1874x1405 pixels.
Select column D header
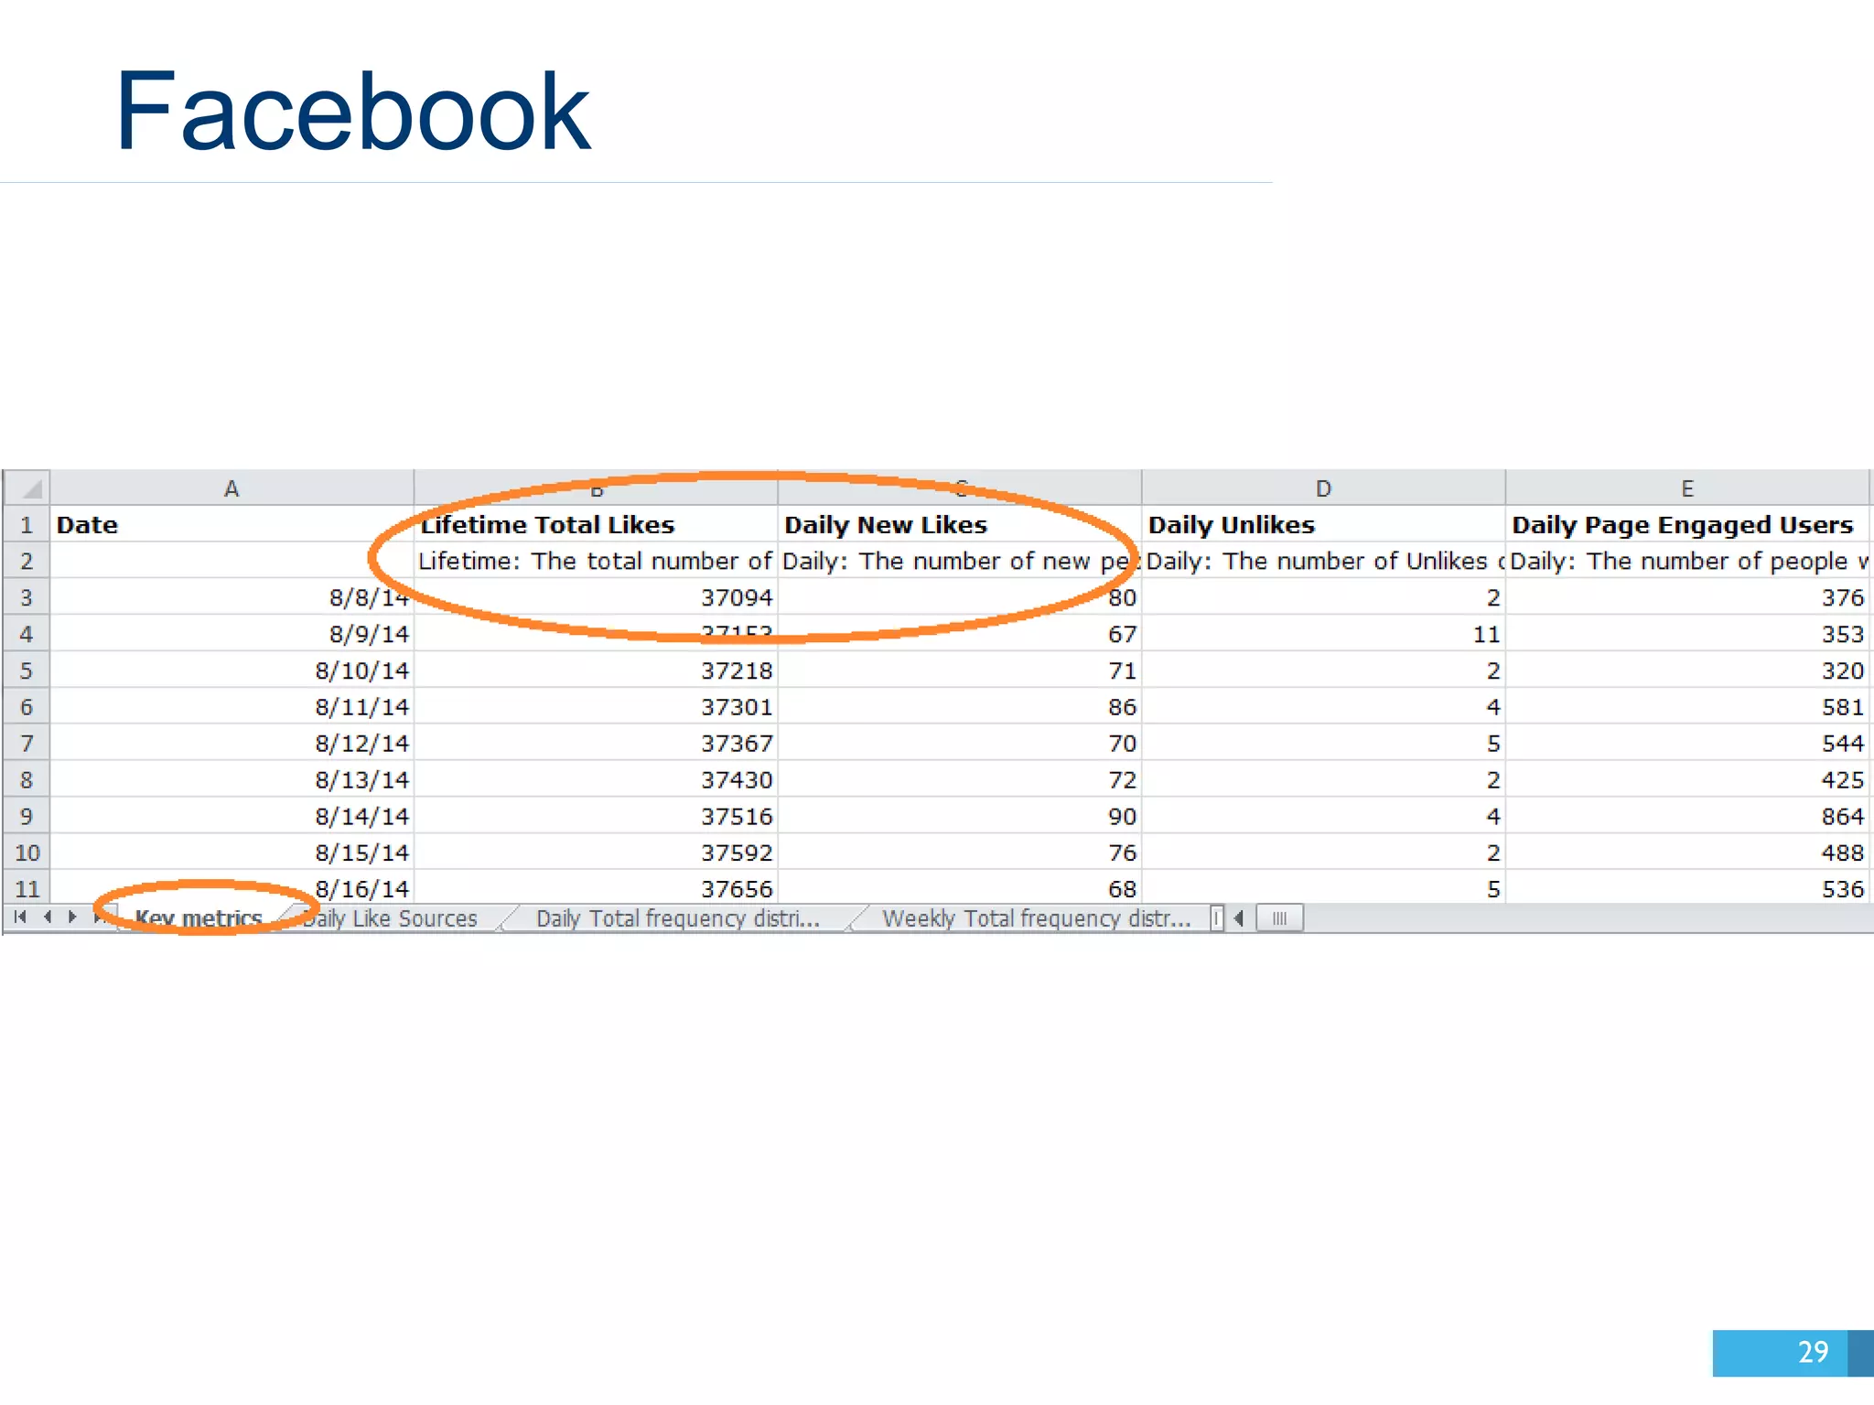1323,488
